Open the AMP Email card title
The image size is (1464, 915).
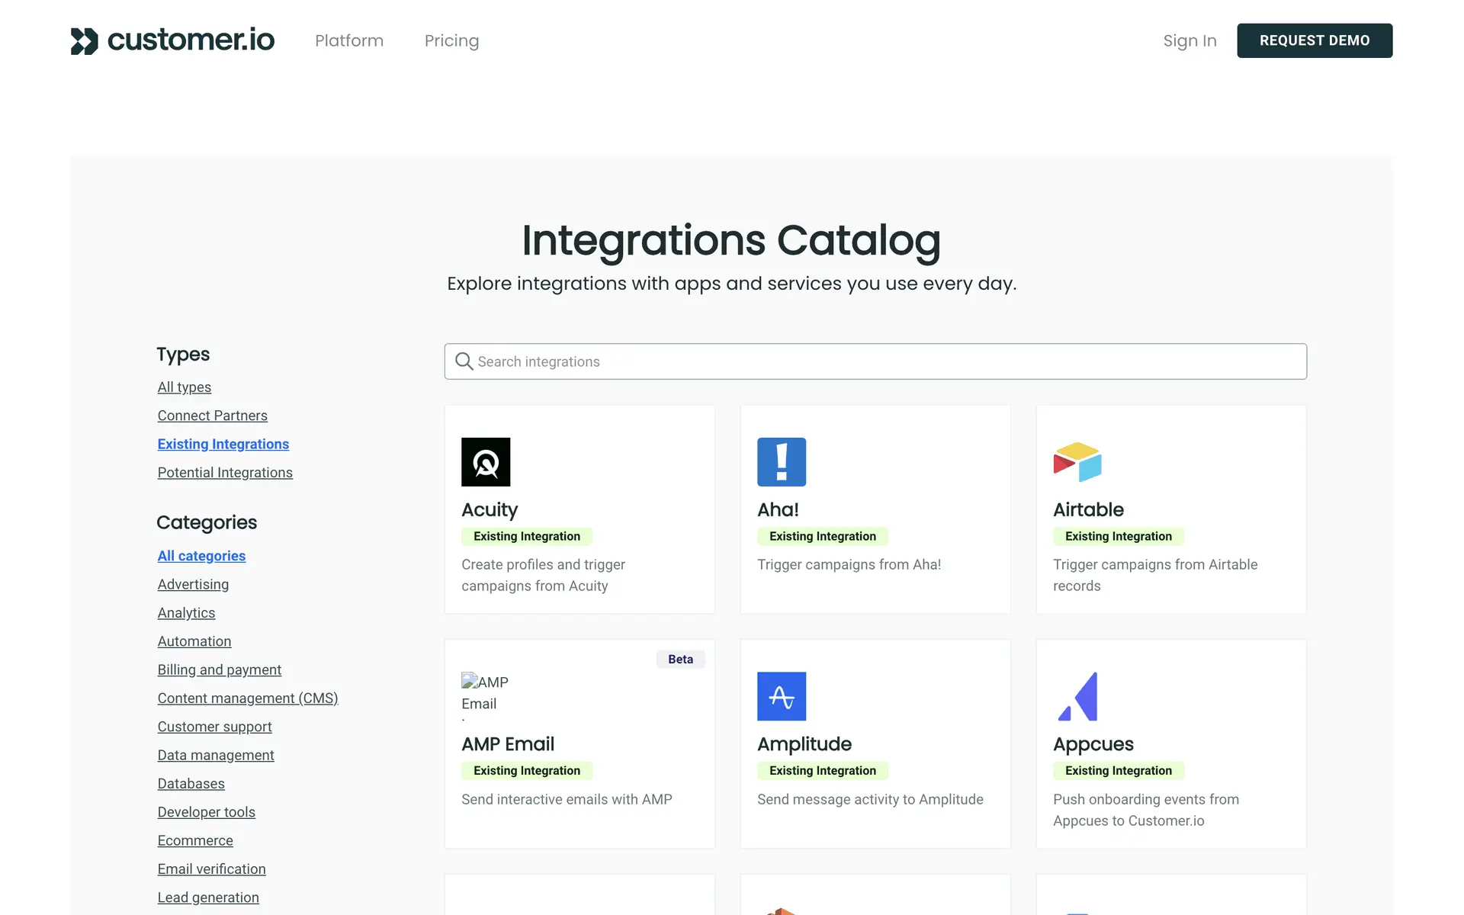[x=508, y=744]
